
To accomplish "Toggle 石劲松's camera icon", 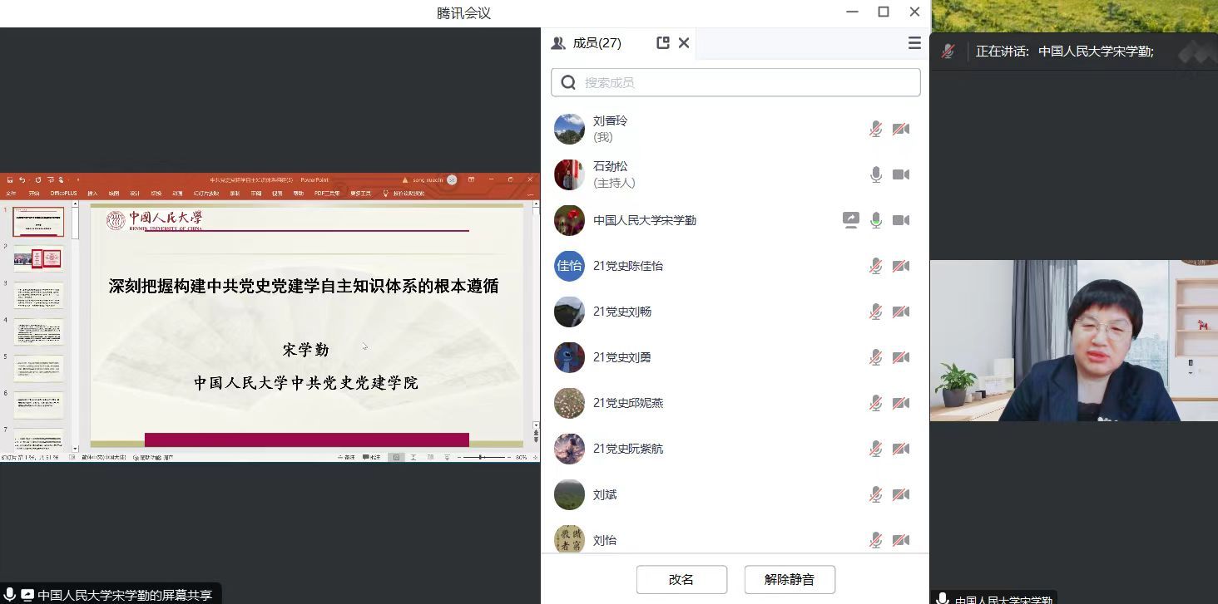I will (x=901, y=174).
